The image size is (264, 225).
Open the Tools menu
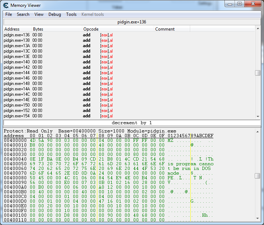pyautogui.click(x=71, y=14)
